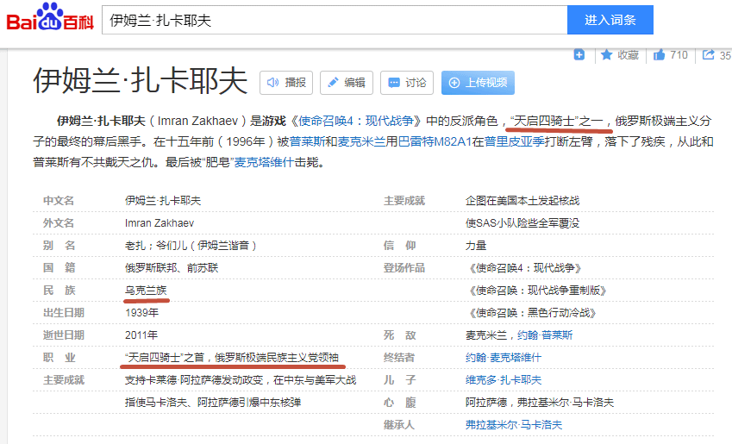Click the search box containing 伊姆兰·扎卡耶夫

335,20
